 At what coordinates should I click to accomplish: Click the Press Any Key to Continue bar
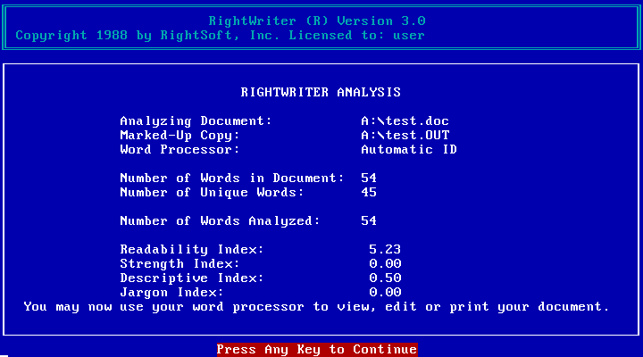(x=317, y=350)
